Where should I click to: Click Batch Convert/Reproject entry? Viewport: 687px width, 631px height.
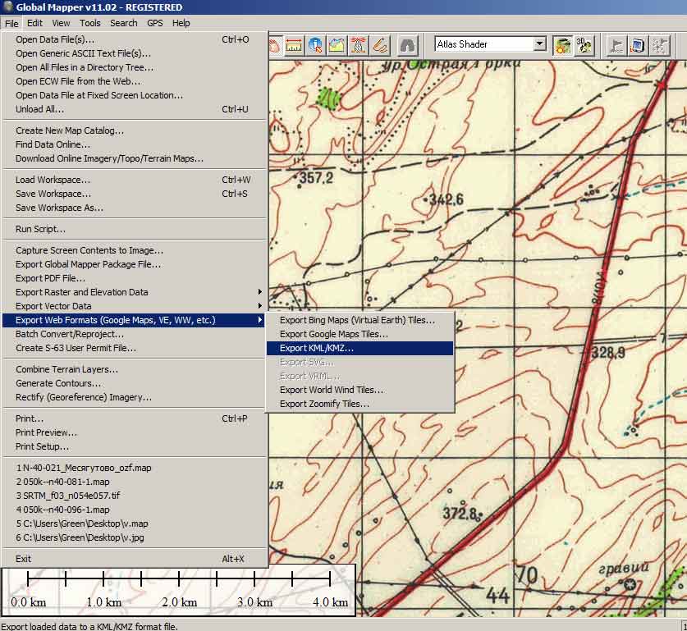point(70,334)
